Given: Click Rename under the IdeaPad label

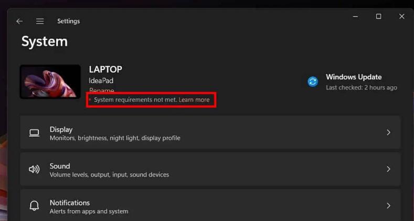Looking at the screenshot, I should (101, 91).
